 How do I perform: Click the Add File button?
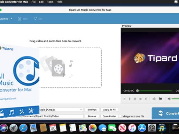pyautogui.click(x=4, y=19)
